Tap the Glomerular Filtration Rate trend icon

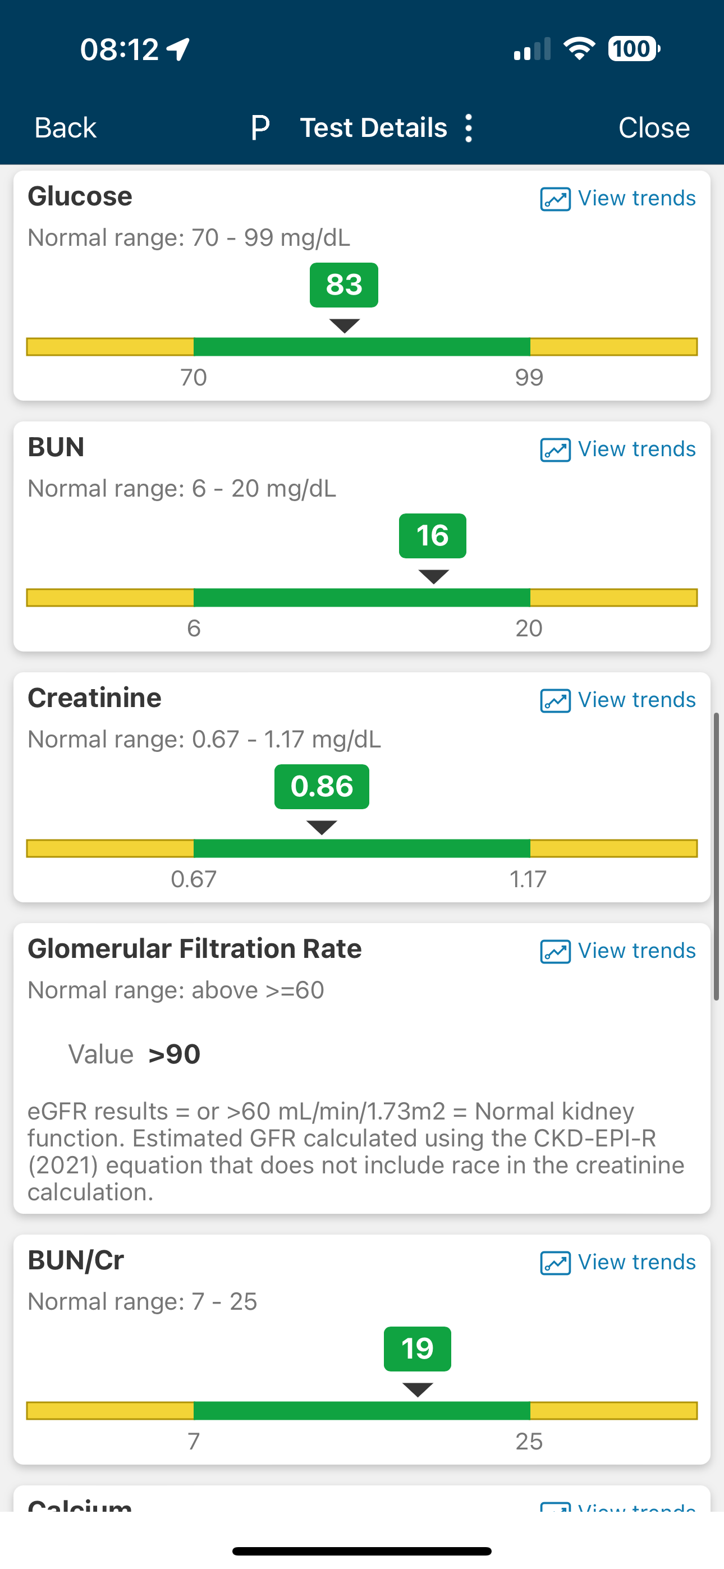click(555, 951)
